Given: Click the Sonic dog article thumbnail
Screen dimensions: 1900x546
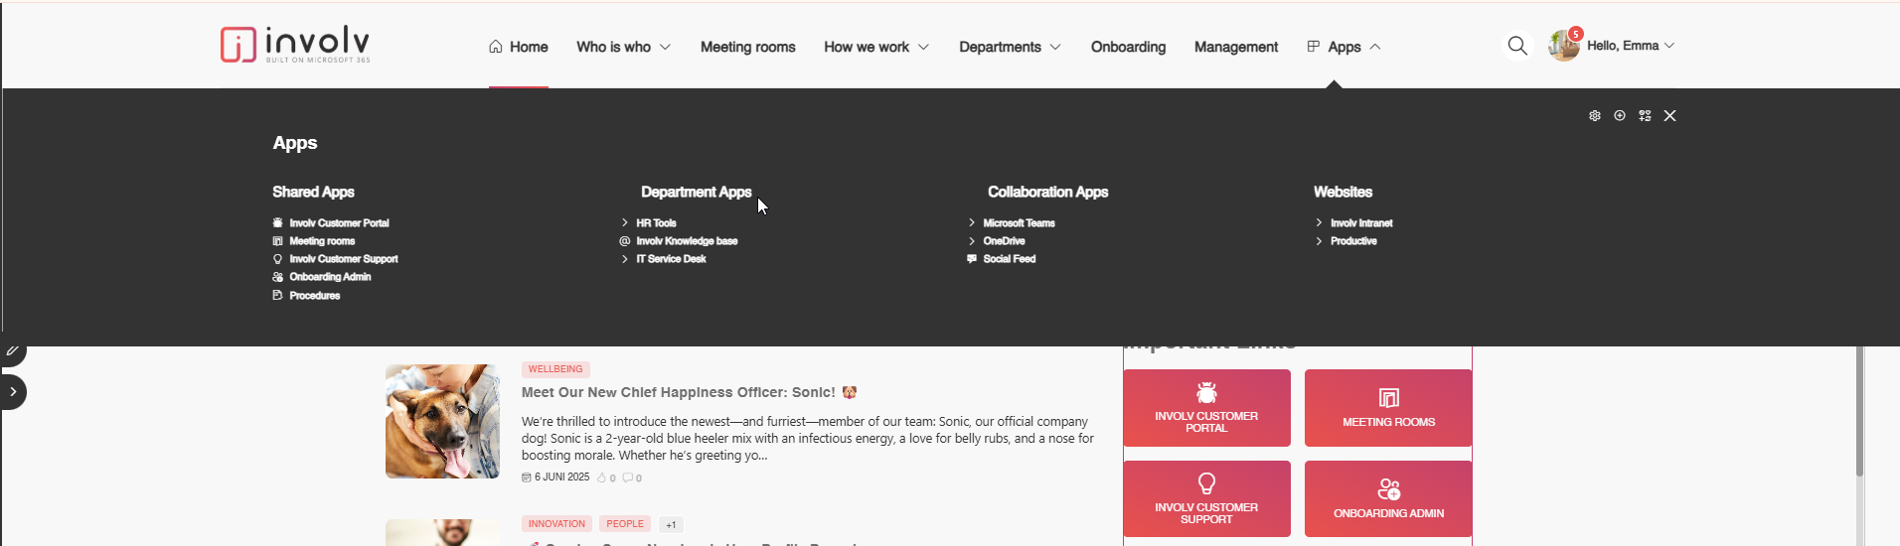Looking at the screenshot, I should tap(442, 421).
